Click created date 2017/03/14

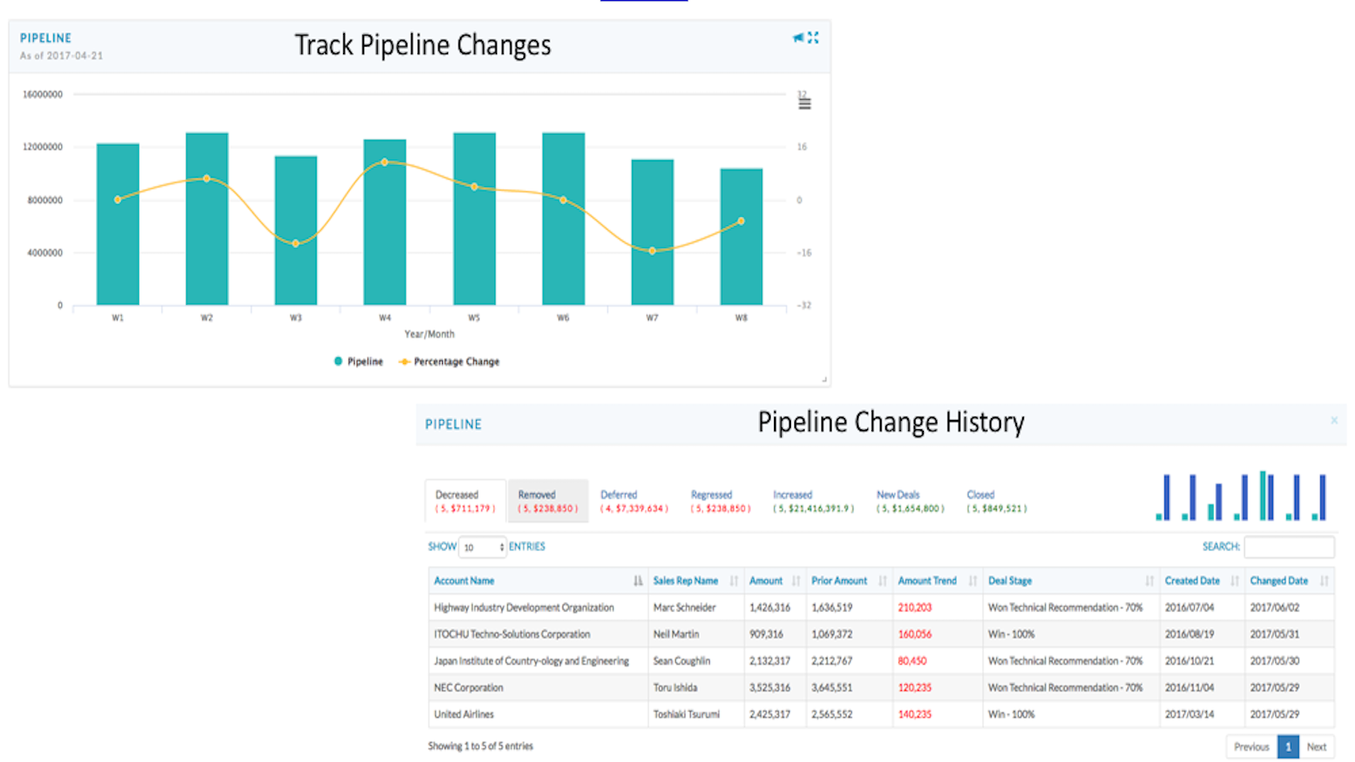(1189, 715)
